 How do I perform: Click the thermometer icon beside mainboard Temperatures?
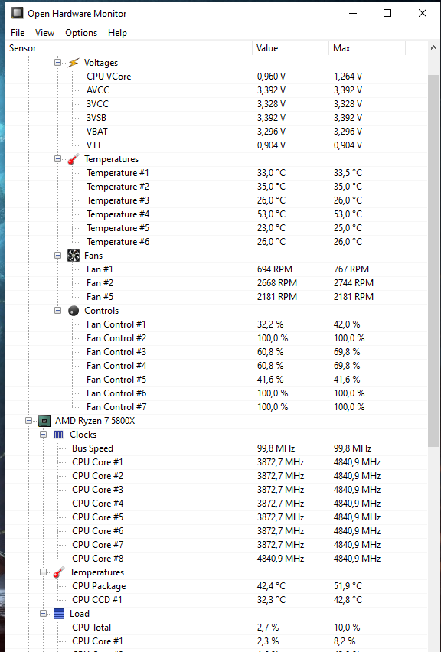pos(73,159)
